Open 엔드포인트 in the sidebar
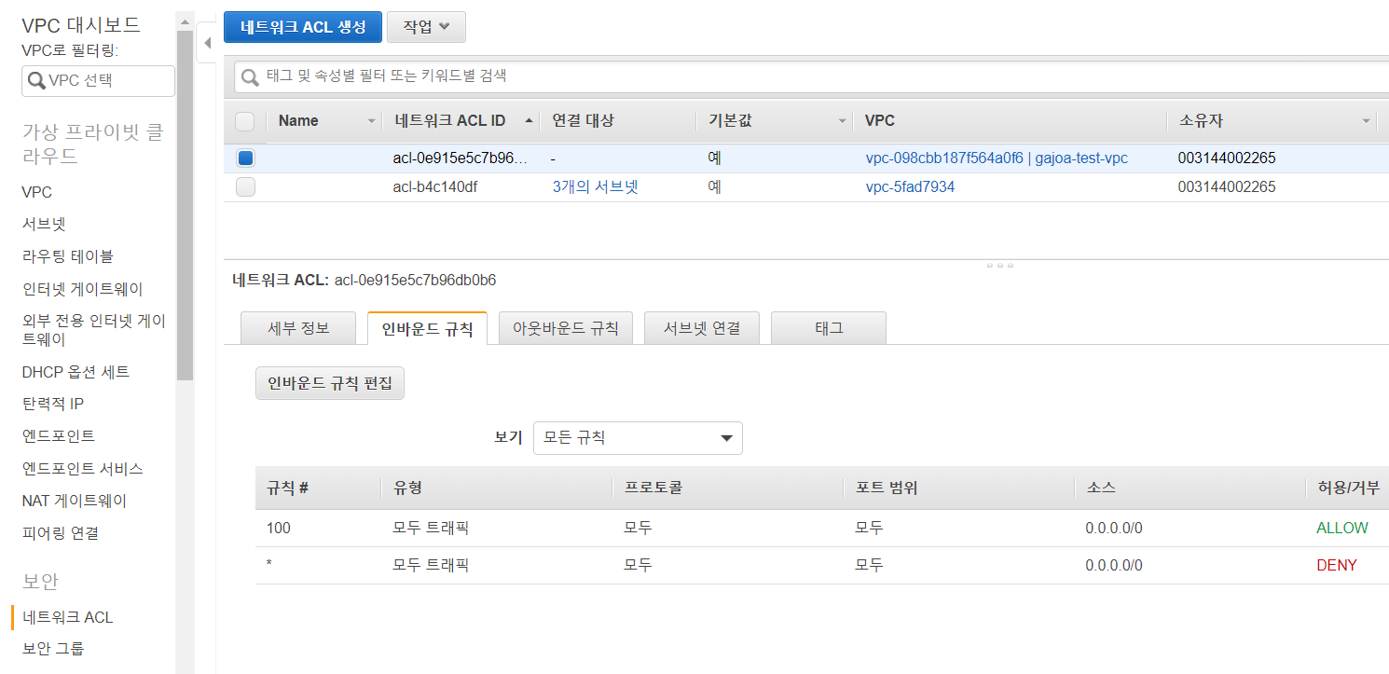 tap(59, 436)
